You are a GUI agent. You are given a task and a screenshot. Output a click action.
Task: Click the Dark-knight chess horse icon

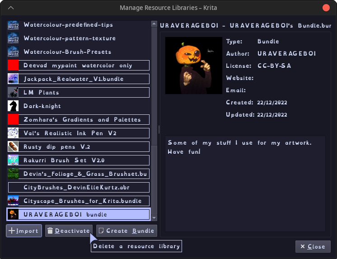click(13, 106)
